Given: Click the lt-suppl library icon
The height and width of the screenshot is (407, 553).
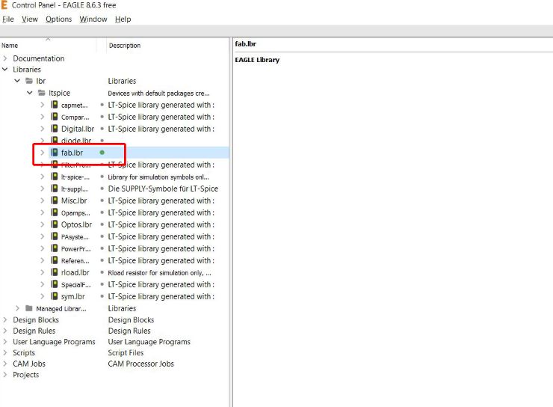Looking at the screenshot, I should click(x=55, y=189).
